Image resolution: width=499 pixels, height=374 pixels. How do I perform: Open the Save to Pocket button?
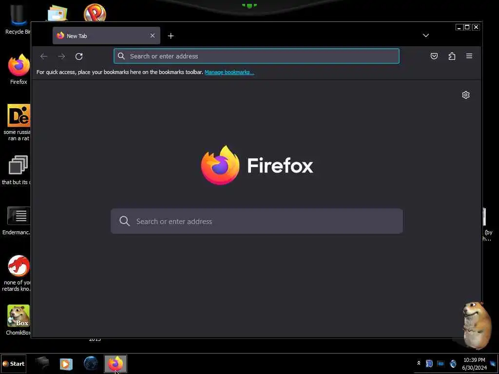pos(434,56)
